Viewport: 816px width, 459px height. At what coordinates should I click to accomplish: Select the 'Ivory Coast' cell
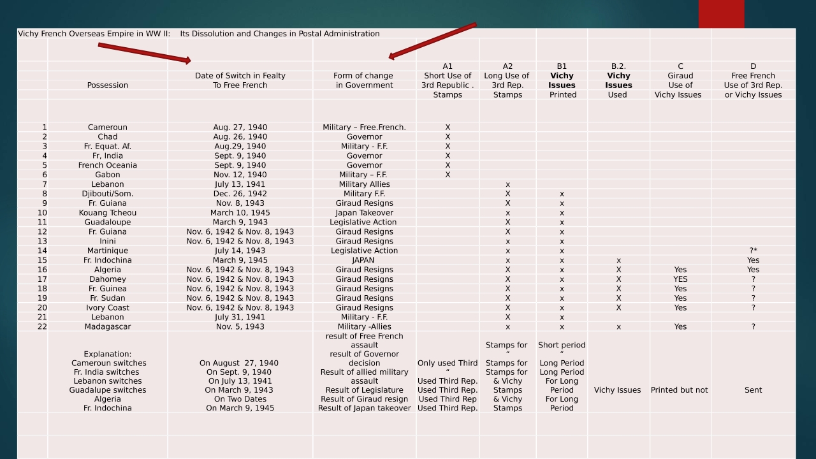pos(108,308)
